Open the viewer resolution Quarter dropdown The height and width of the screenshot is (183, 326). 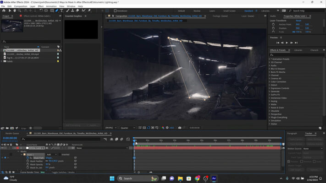[127, 128]
